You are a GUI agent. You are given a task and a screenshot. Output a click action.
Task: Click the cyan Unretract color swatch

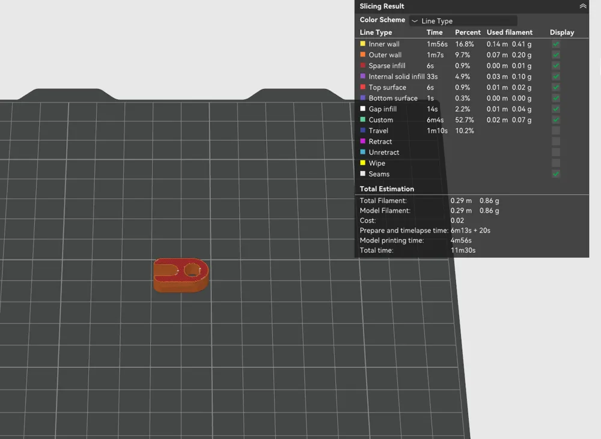click(362, 152)
